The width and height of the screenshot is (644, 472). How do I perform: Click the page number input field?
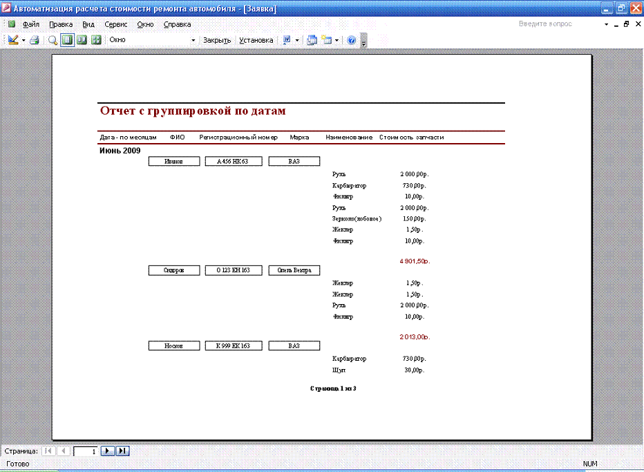[x=86, y=451]
